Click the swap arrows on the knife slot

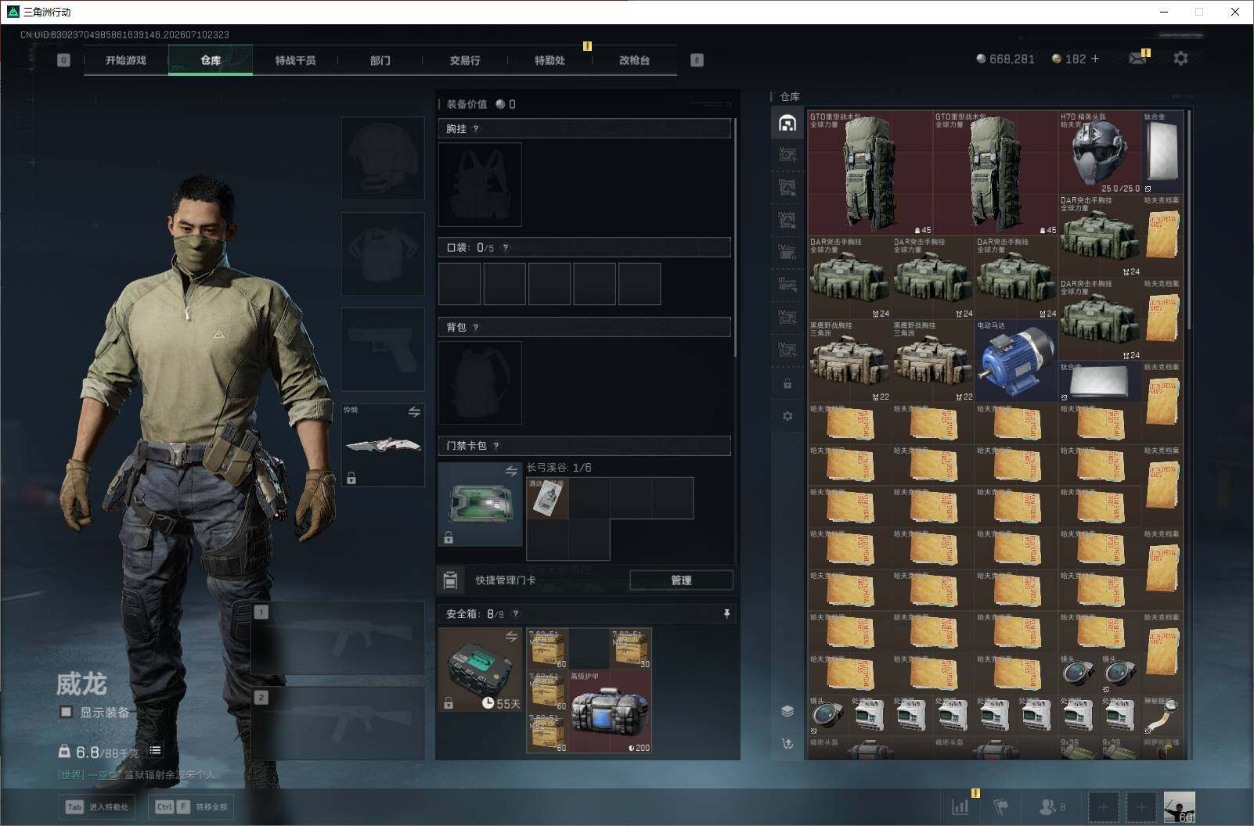coord(414,412)
